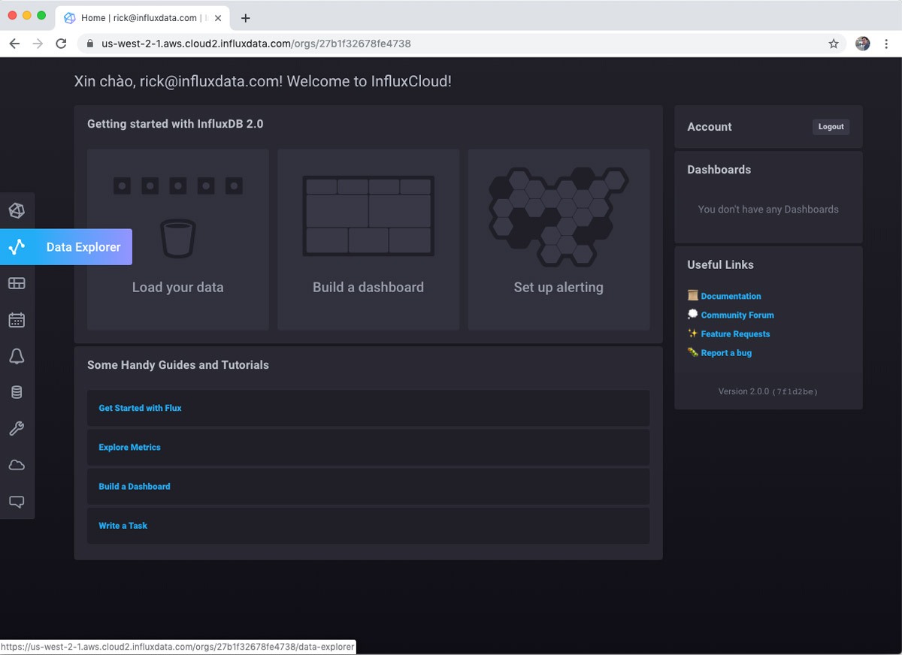This screenshot has height=655, width=902.
Task: Click the Logout button
Action: point(831,126)
